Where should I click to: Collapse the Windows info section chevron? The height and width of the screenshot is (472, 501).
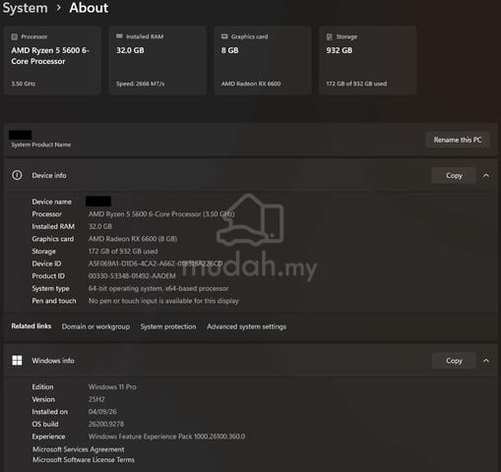pos(486,361)
